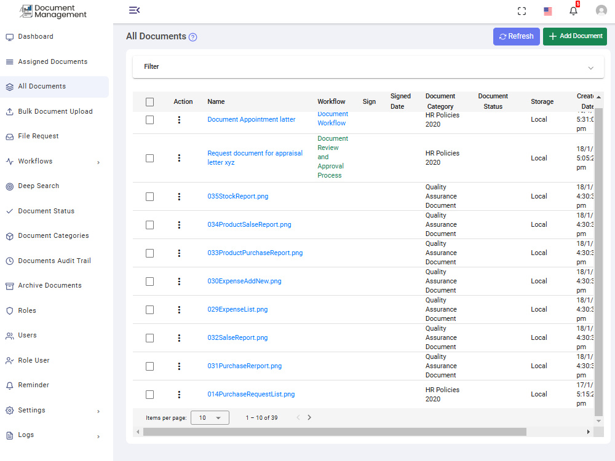Click the Refresh button
615x461 pixels.
(x=516, y=36)
